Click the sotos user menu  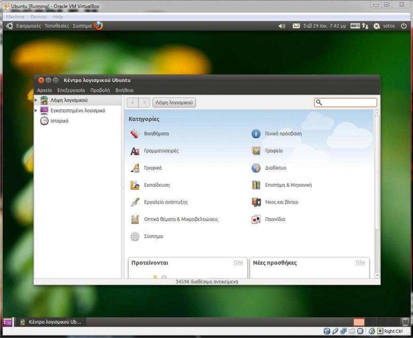tap(389, 26)
